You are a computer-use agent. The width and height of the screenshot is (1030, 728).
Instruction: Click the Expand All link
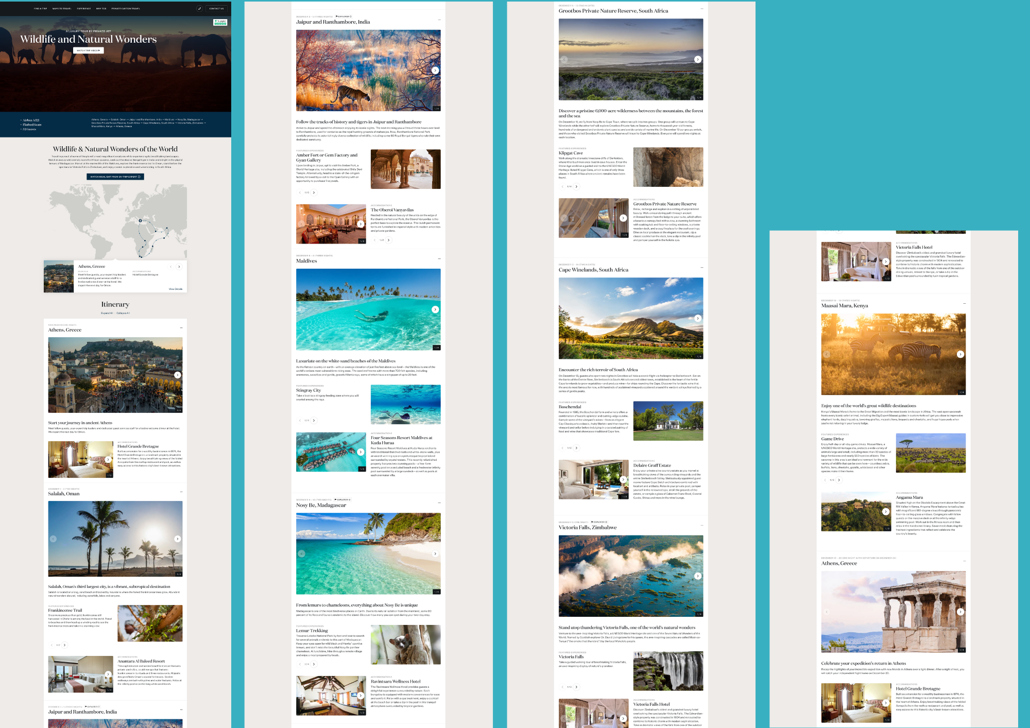pyautogui.click(x=107, y=313)
